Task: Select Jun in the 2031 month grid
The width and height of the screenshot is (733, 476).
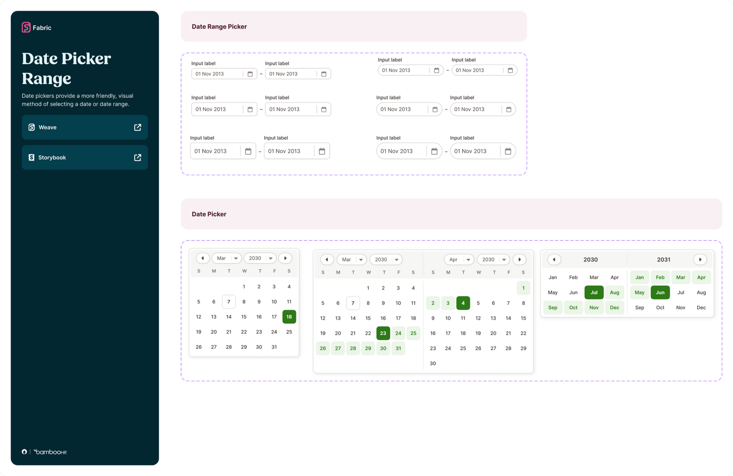Action: pyautogui.click(x=660, y=292)
